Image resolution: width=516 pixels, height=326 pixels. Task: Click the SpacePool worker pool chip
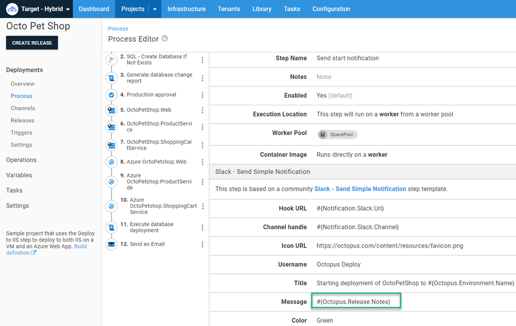337,134
